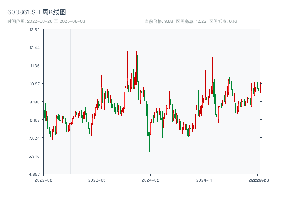Viewport: 289px width, 217px height.
Task: Click the lowest green candle near 2024-02
Action: (149, 141)
